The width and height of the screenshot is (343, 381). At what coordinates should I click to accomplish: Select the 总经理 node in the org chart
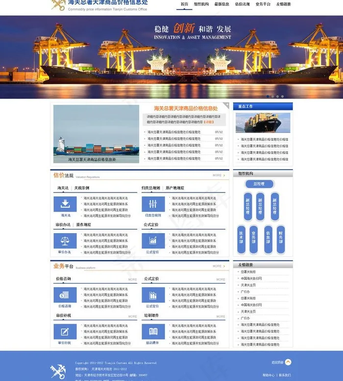point(259,184)
